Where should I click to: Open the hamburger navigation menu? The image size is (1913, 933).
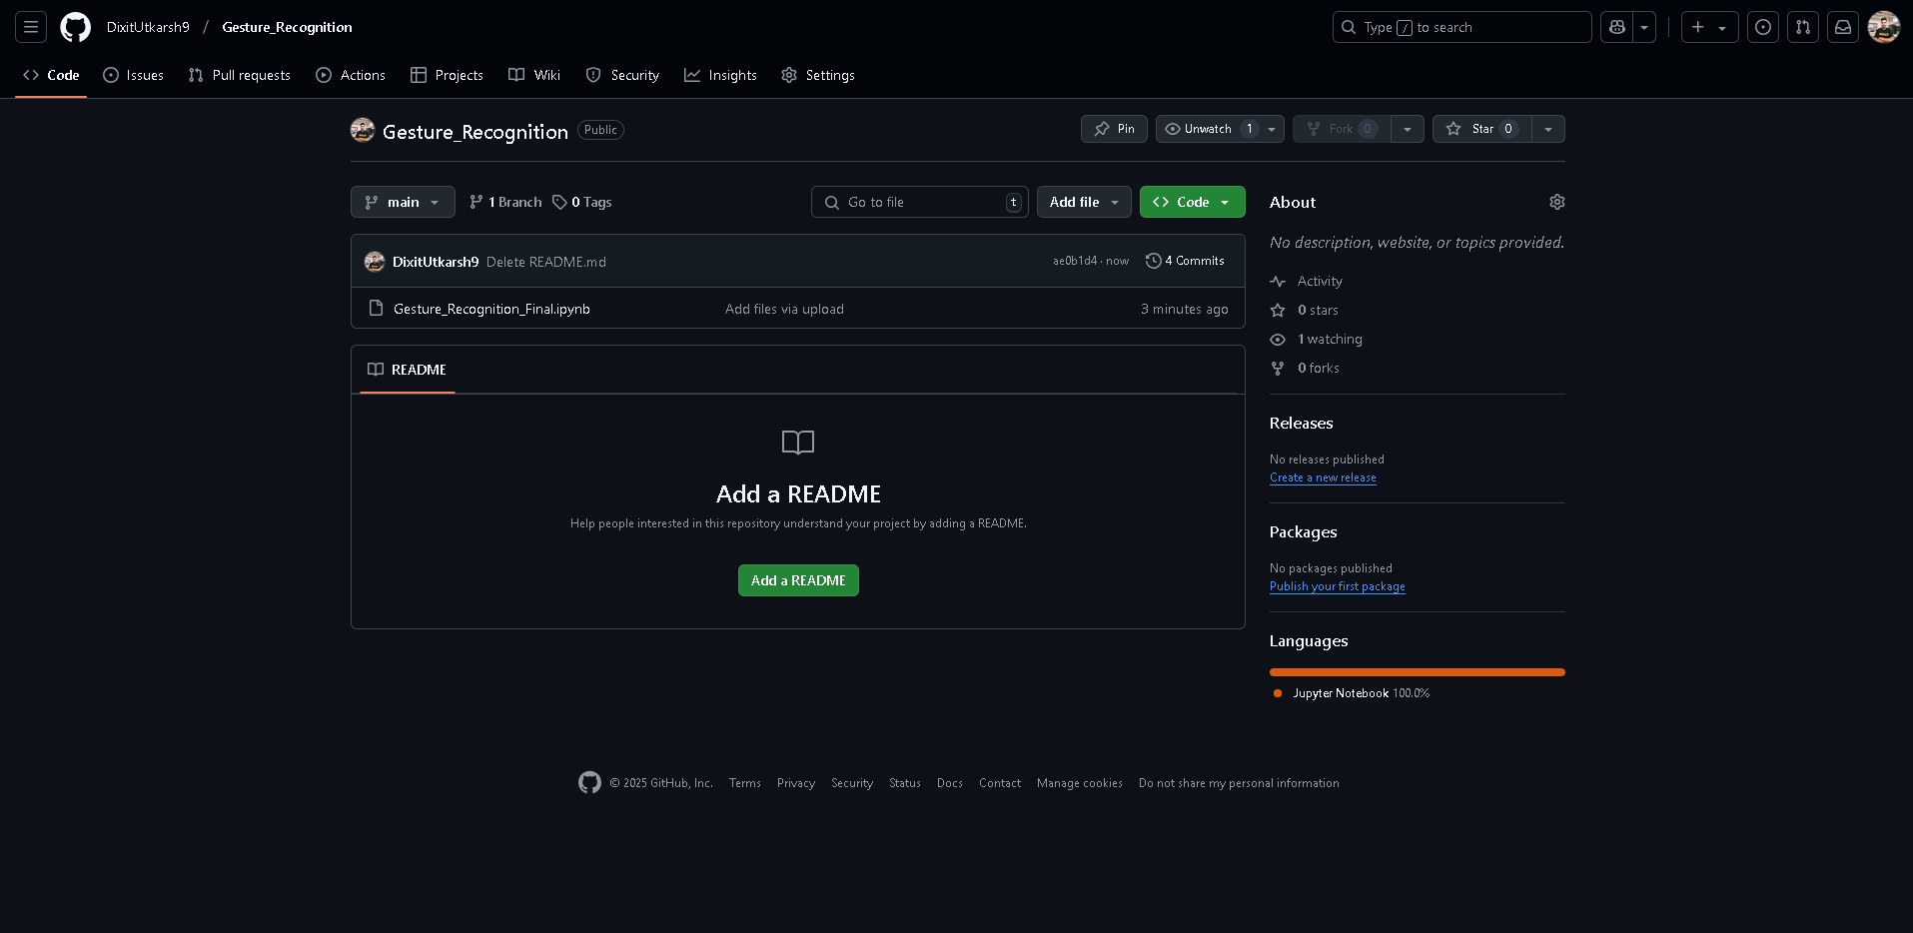(x=31, y=27)
